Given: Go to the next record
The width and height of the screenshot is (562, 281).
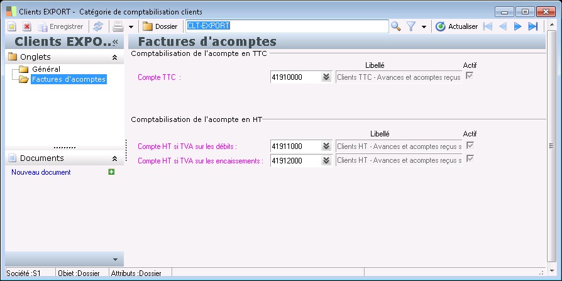Looking at the screenshot, I should pos(517,26).
